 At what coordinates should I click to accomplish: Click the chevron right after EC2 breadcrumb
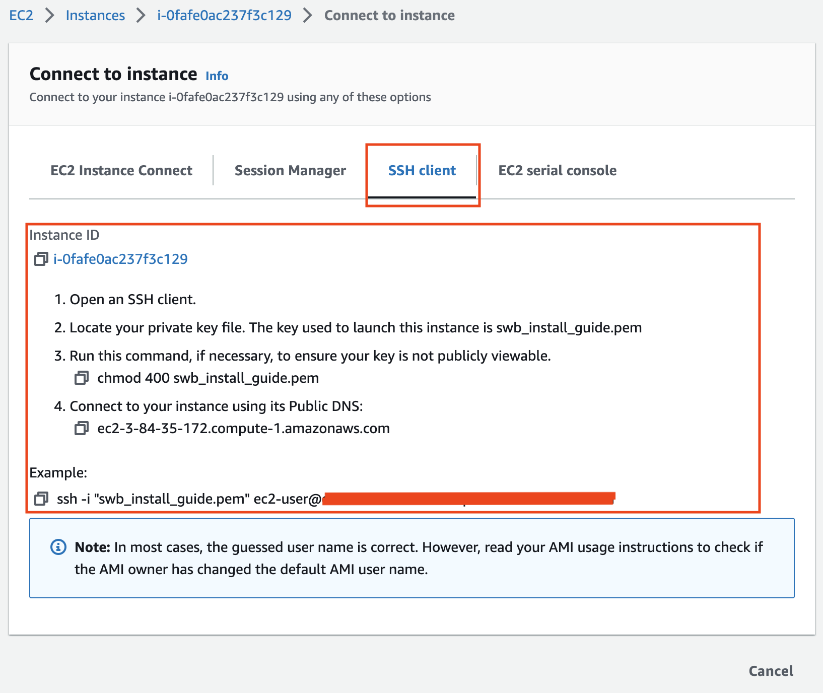coord(49,16)
